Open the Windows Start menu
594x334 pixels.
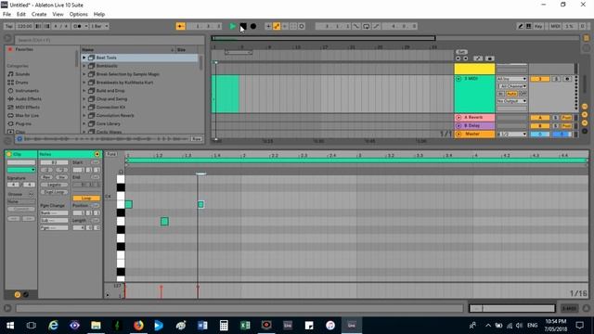click(x=10, y=326)
